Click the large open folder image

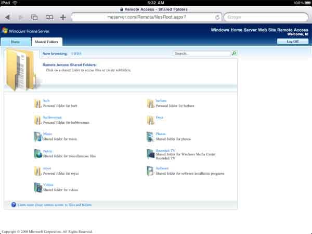click(22, 70)
